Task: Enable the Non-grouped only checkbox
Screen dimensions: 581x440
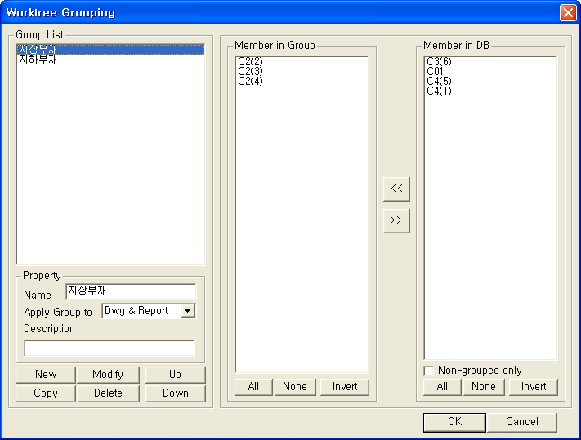Action: tap(429, 371)
